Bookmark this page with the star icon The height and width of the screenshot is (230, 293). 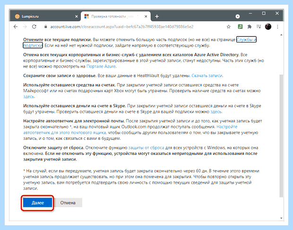(x=229, y=27)
